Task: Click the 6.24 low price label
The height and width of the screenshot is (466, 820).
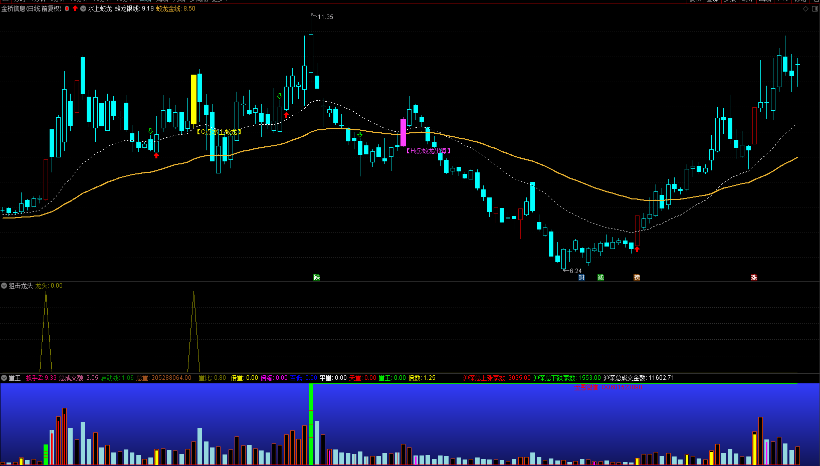Action: [x=575, y=271]
